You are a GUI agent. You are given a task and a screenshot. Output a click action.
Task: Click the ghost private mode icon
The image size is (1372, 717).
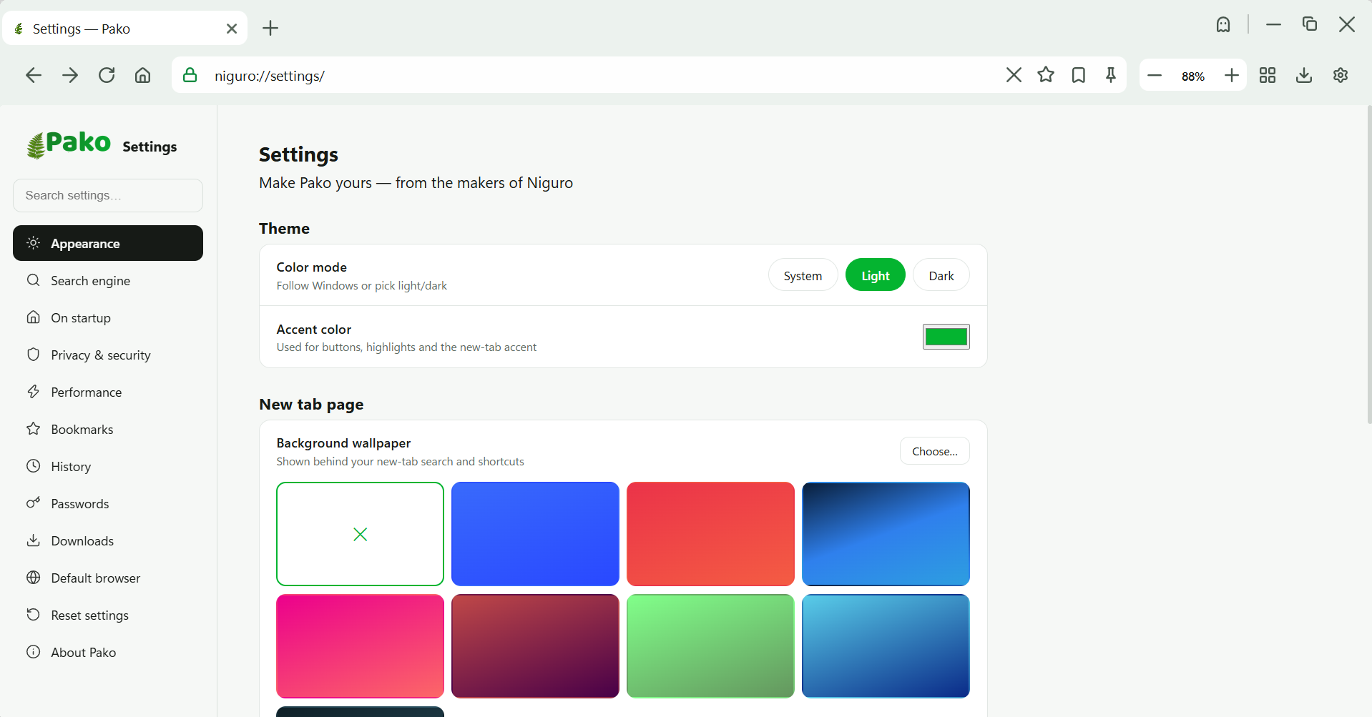1223,24
